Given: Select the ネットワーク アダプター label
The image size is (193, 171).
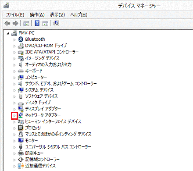Looking at the screenshot, I should (x=43, y=115).
